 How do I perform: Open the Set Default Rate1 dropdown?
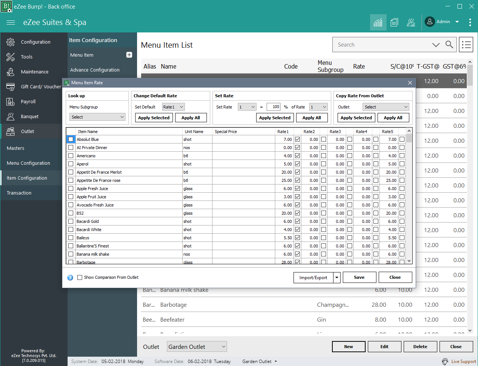pyautogui.click(x=173, y=107)
